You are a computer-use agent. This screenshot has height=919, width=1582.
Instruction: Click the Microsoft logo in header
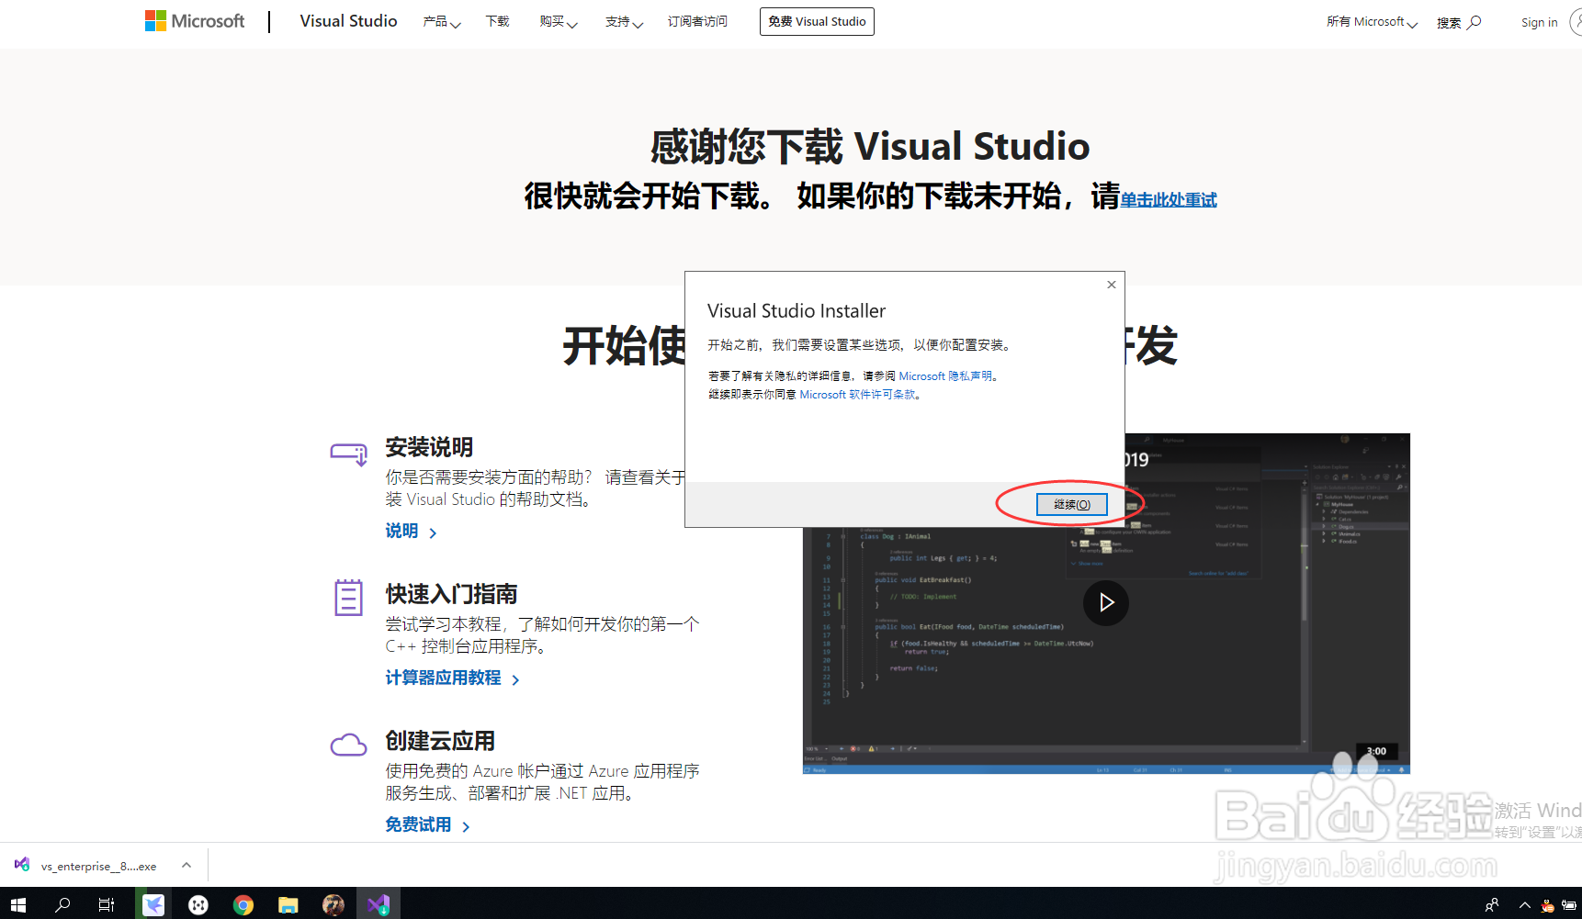(195, 21)
